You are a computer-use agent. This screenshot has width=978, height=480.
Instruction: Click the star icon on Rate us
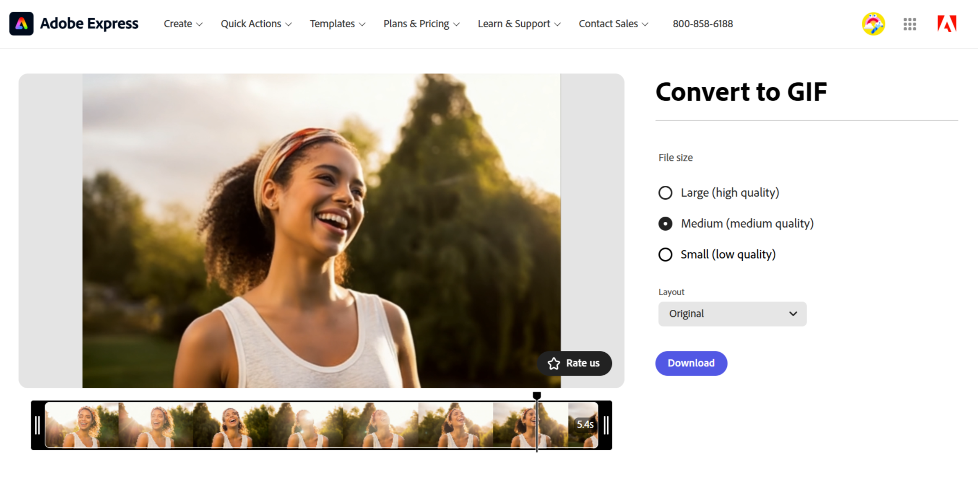click(x=553, y=363)
